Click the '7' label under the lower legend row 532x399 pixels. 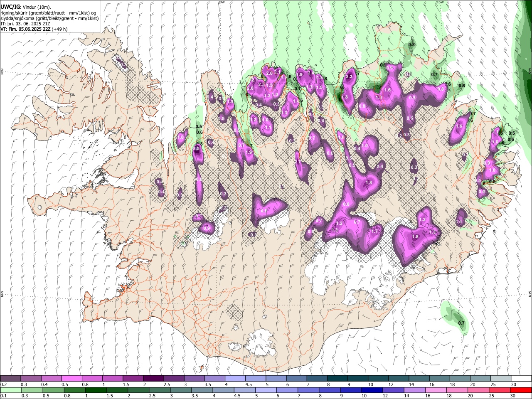click(x=300, y=396)
